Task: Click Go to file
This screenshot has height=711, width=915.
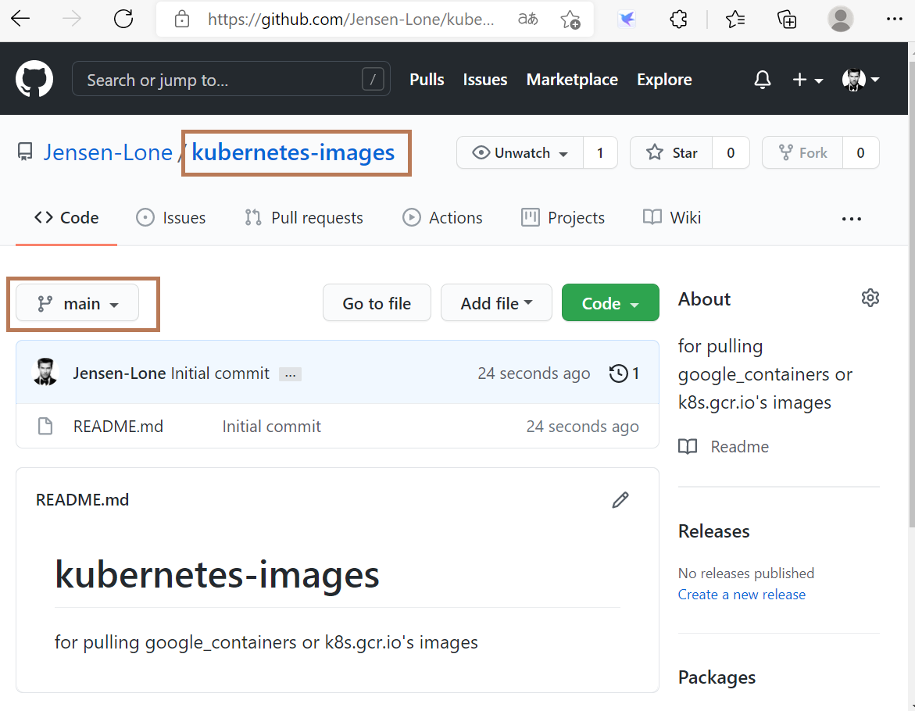Action: point(377,302)
